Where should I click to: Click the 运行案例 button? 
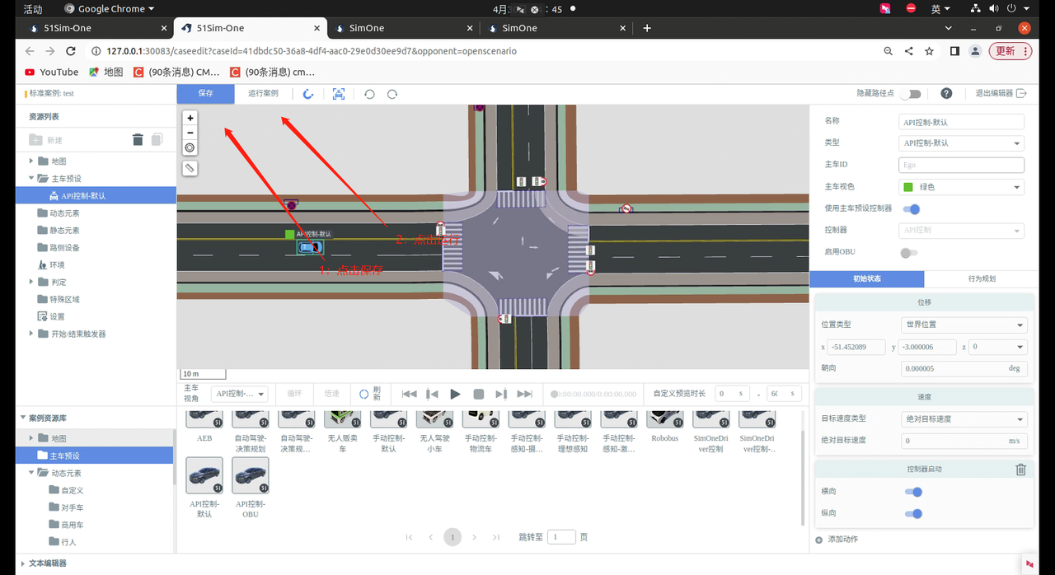[263, 94]
